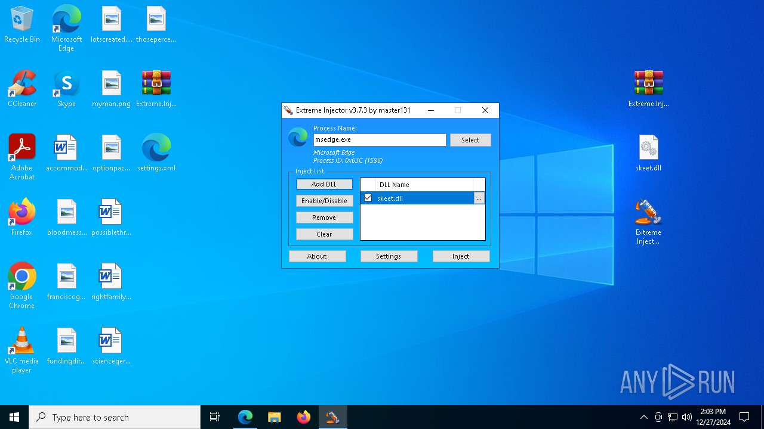Open the taskbar clock and date
This screenshot has height=429, width=764.
[713, 417]
